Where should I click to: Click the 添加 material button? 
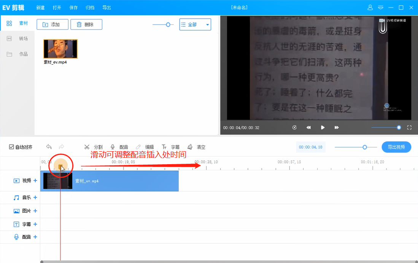[52, 25]
